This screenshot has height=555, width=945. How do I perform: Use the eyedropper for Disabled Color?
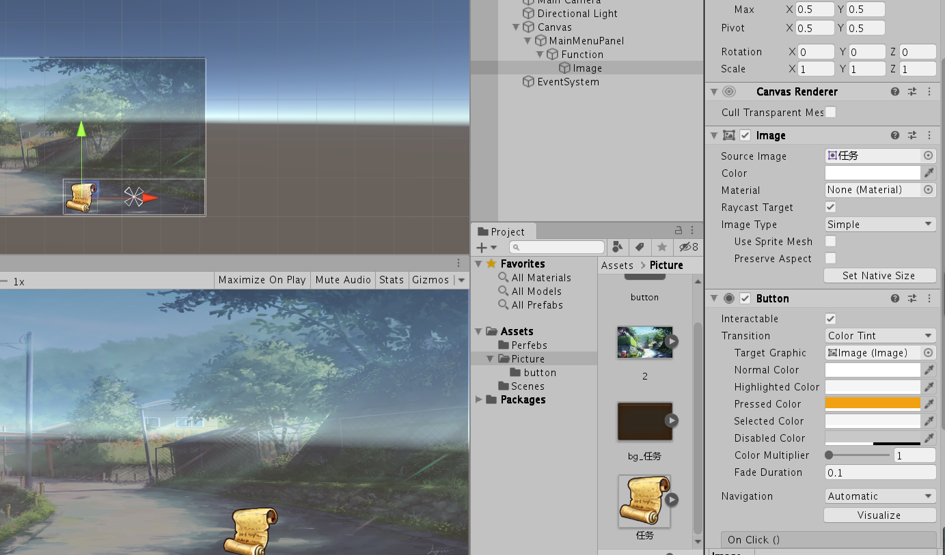(929, 438)
